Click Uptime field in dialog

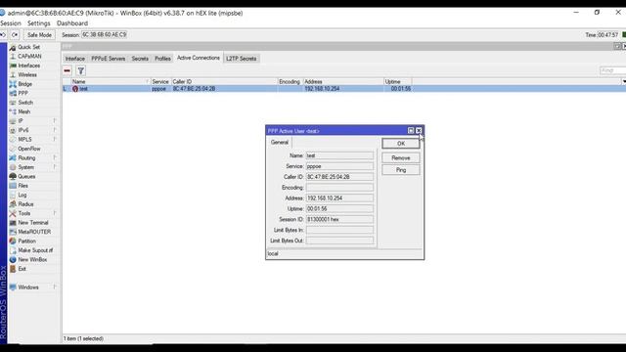click(x=339, y=208)
